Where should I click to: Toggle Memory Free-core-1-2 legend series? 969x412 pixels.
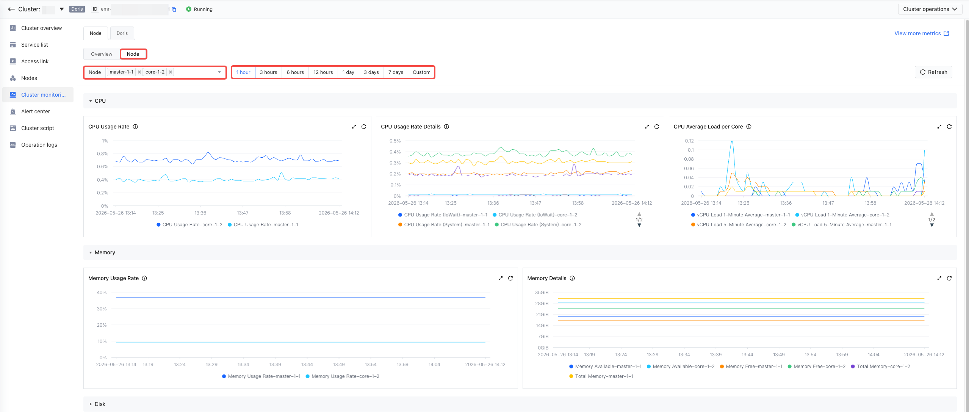(x=817, y=367)
